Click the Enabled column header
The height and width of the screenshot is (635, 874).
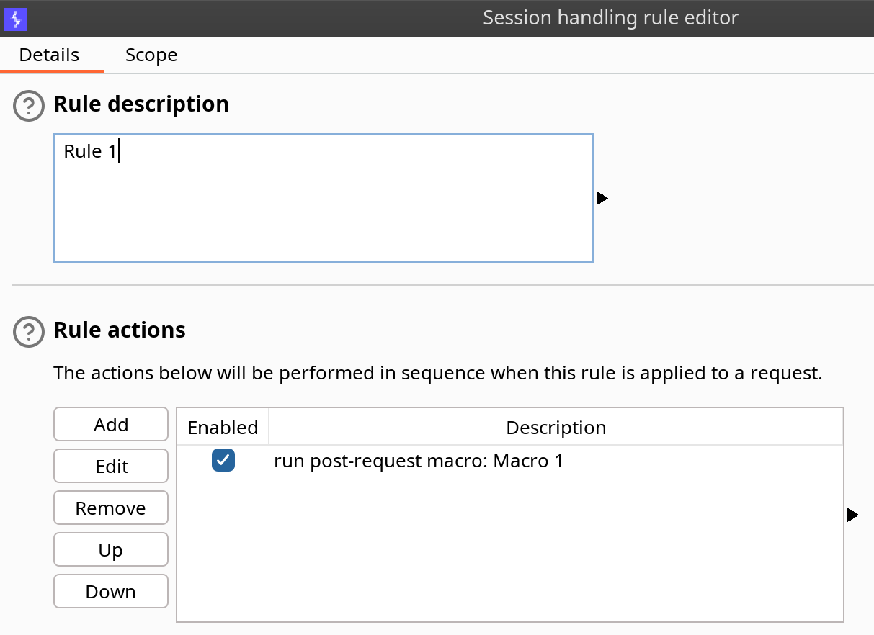coord(223,428)
